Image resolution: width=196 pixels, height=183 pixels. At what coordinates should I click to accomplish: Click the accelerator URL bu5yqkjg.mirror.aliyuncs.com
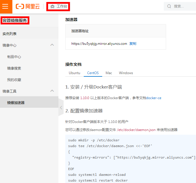click(x=99, y=44)
